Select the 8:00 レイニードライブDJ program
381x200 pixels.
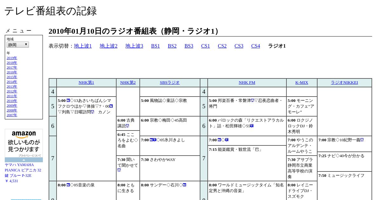301,191
